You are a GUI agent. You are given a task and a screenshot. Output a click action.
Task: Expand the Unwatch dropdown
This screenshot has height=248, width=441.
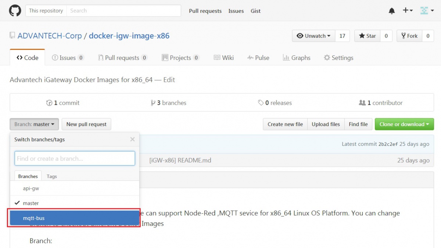tap(313, 36)
